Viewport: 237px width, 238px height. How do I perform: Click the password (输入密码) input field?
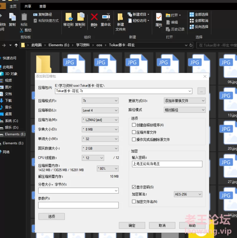(x=167, y=164)
